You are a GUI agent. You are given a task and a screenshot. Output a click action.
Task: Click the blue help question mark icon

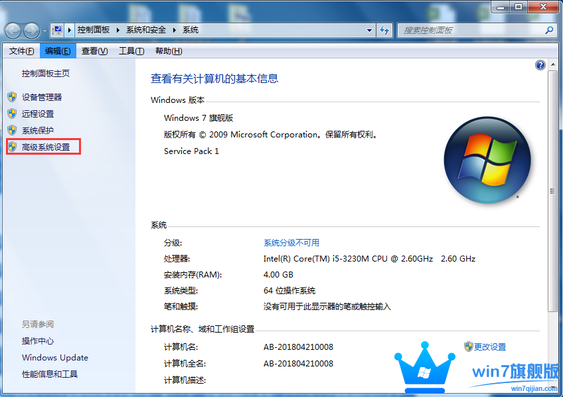pyautogui.click(x=540, y=65)
